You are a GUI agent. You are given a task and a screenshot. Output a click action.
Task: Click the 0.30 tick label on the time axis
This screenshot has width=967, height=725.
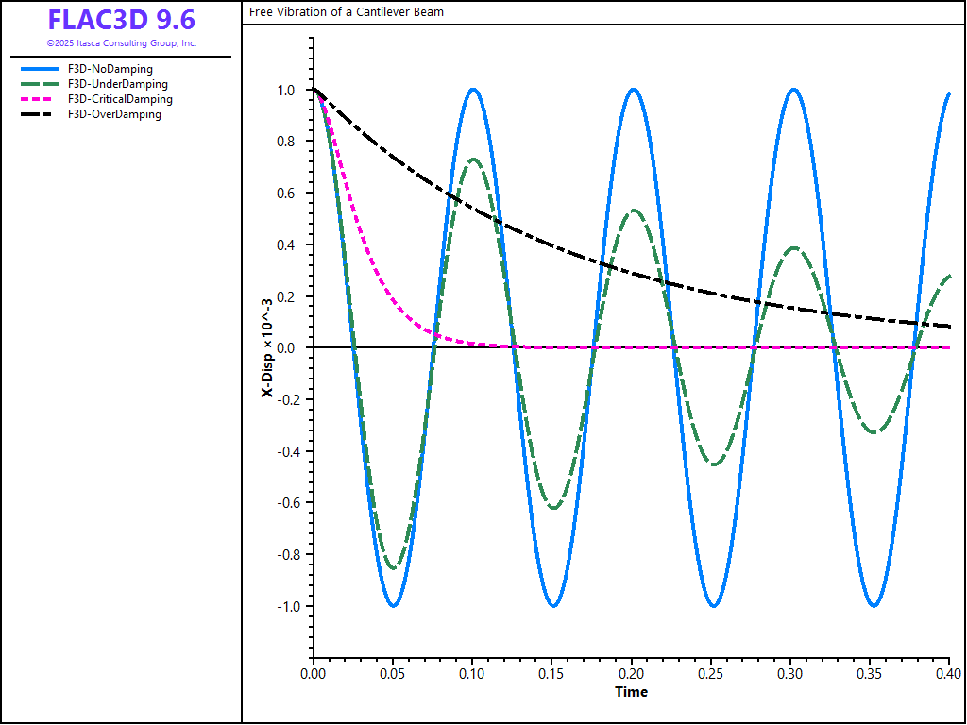(790, 674)
